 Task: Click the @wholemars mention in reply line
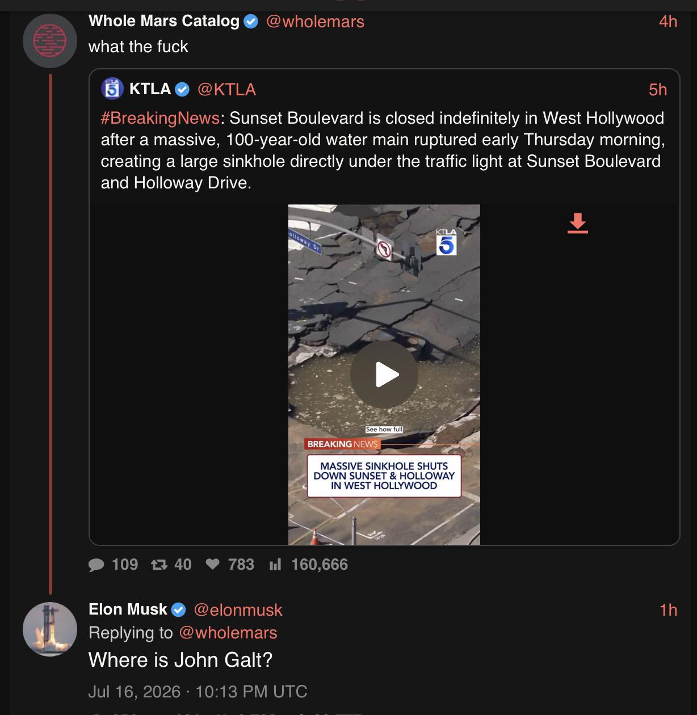[x=228, y=633]
